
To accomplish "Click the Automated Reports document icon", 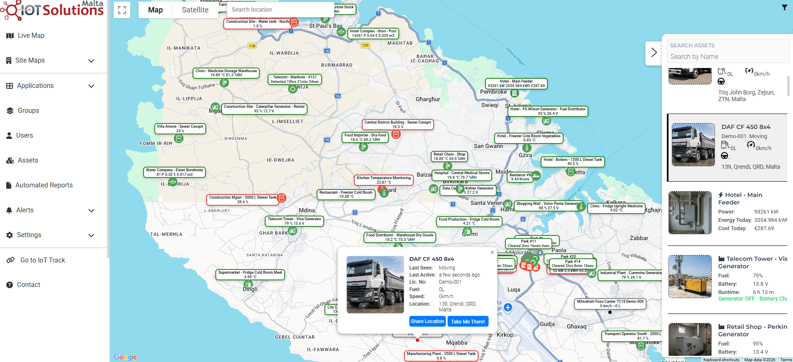I will pos(9,185).
